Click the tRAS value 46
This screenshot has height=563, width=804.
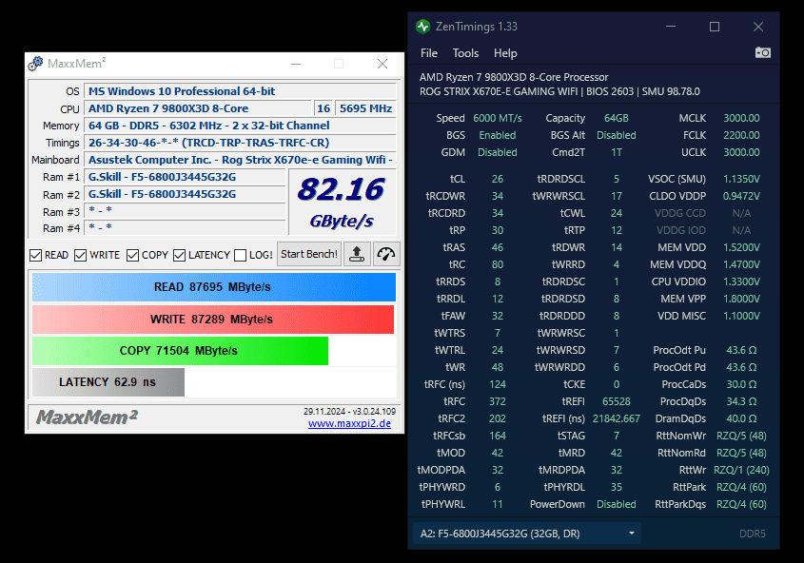click(498, 247)
